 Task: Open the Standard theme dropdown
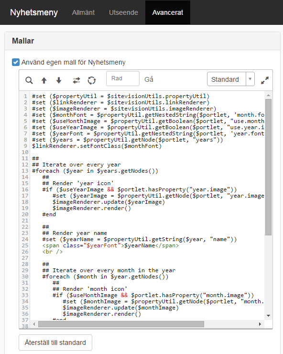(x=227, y=79)
